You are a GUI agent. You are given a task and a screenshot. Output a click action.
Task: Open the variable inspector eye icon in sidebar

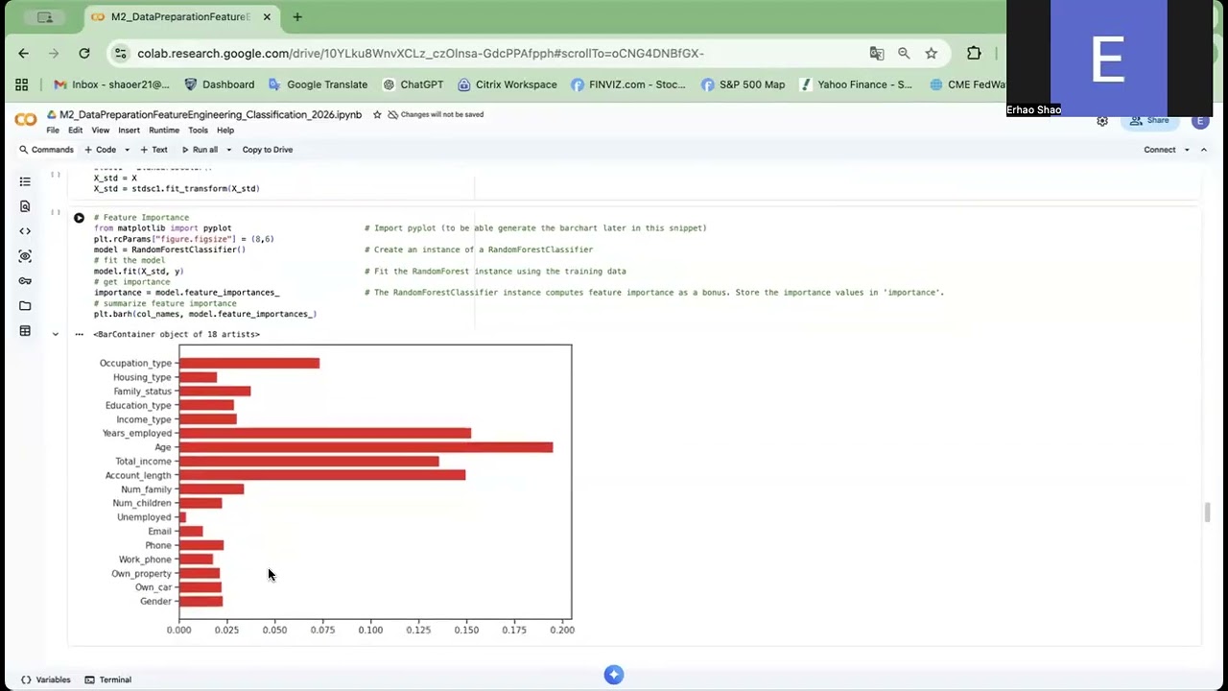(x=25, y=256)
